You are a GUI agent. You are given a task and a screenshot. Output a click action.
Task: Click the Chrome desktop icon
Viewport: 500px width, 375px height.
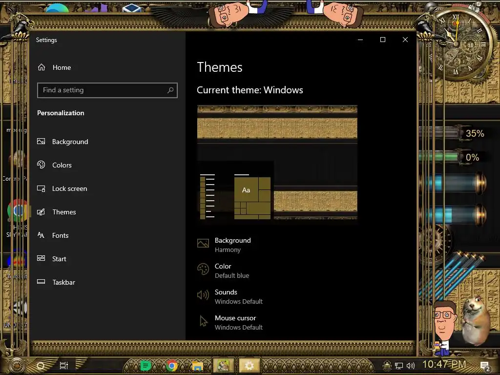click(x=18, y=210)
